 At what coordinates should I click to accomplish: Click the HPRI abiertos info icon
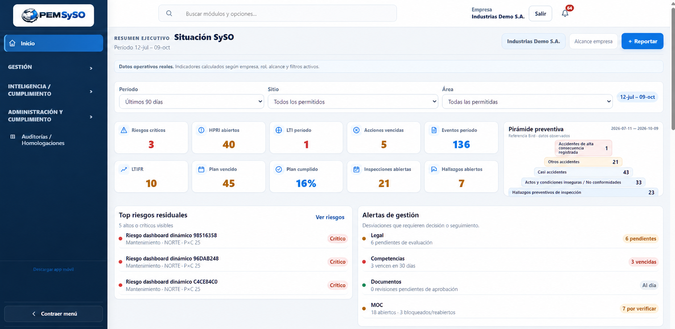click(x=201, y=130)
